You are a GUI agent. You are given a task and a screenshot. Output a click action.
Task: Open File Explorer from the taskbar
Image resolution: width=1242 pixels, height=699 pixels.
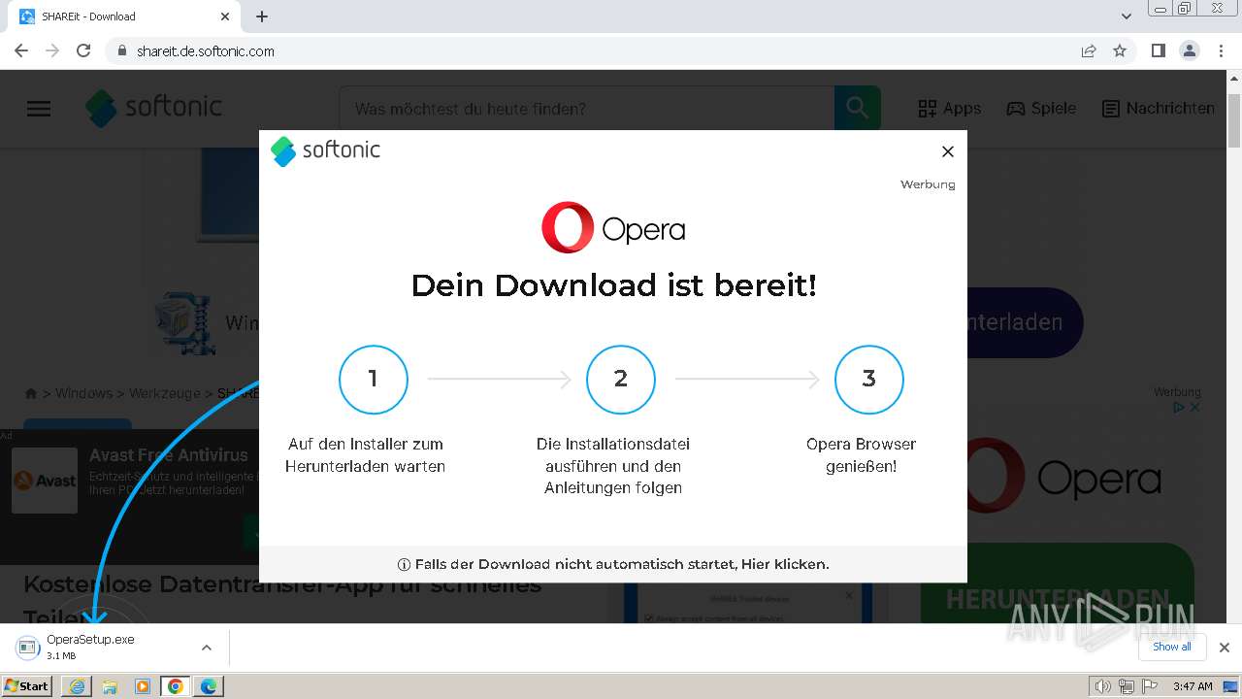click(x=110, y=686)
